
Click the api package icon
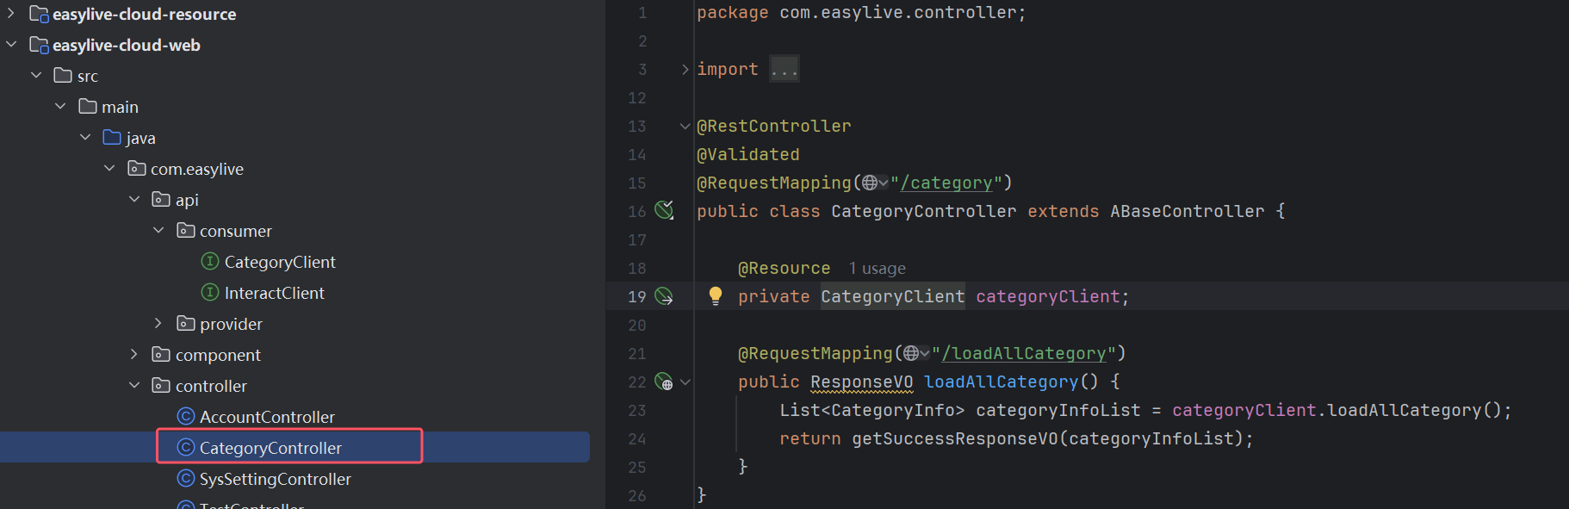(x=161, y=200)
